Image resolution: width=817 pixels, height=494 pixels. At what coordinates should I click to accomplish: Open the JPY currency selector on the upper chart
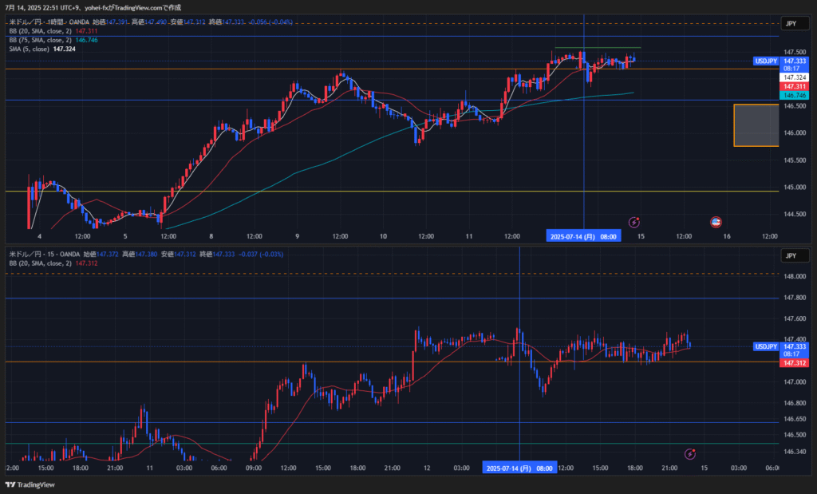790,24
